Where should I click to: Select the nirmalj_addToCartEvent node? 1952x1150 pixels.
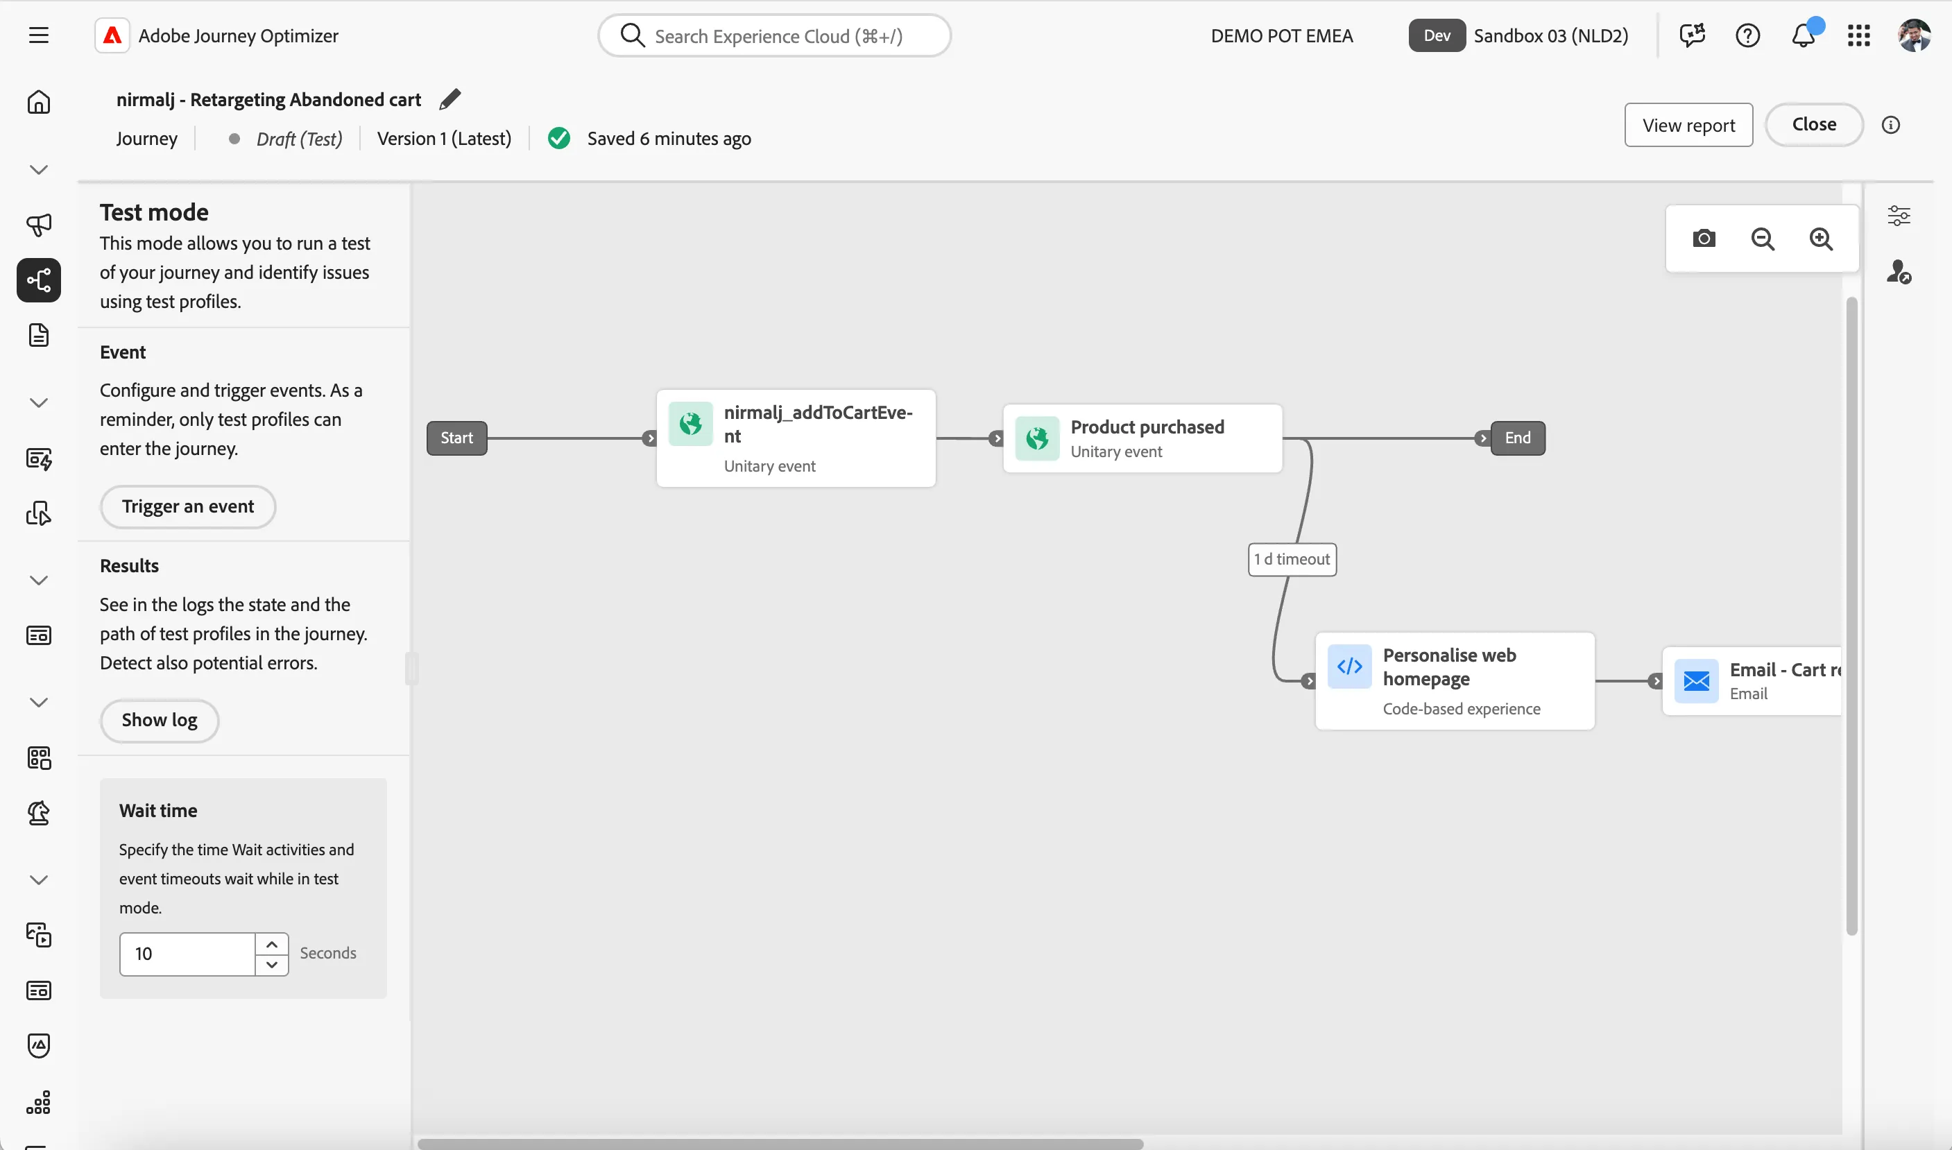796,438
